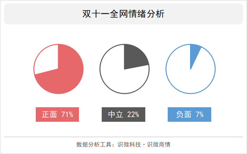Viewport: 247px width, 154px height.
Task: Click the red 正面 pie chart
Action: pyautogui.click(x=59, y=69)
